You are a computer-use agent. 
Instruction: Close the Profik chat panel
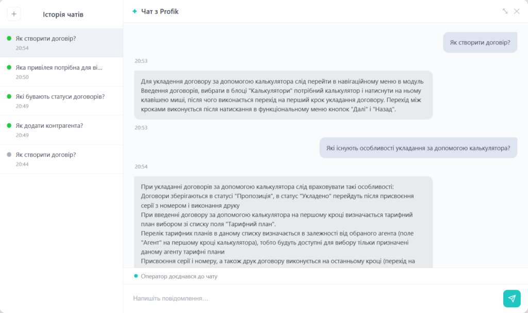point(517,11)
